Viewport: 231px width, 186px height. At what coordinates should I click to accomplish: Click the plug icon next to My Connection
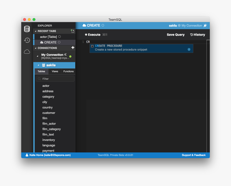click(x=205, y=25)
